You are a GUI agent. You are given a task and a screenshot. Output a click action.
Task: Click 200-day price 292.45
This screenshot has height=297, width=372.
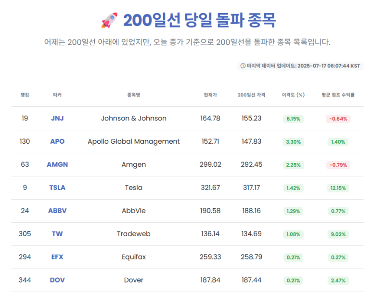[x=252, y=164]
